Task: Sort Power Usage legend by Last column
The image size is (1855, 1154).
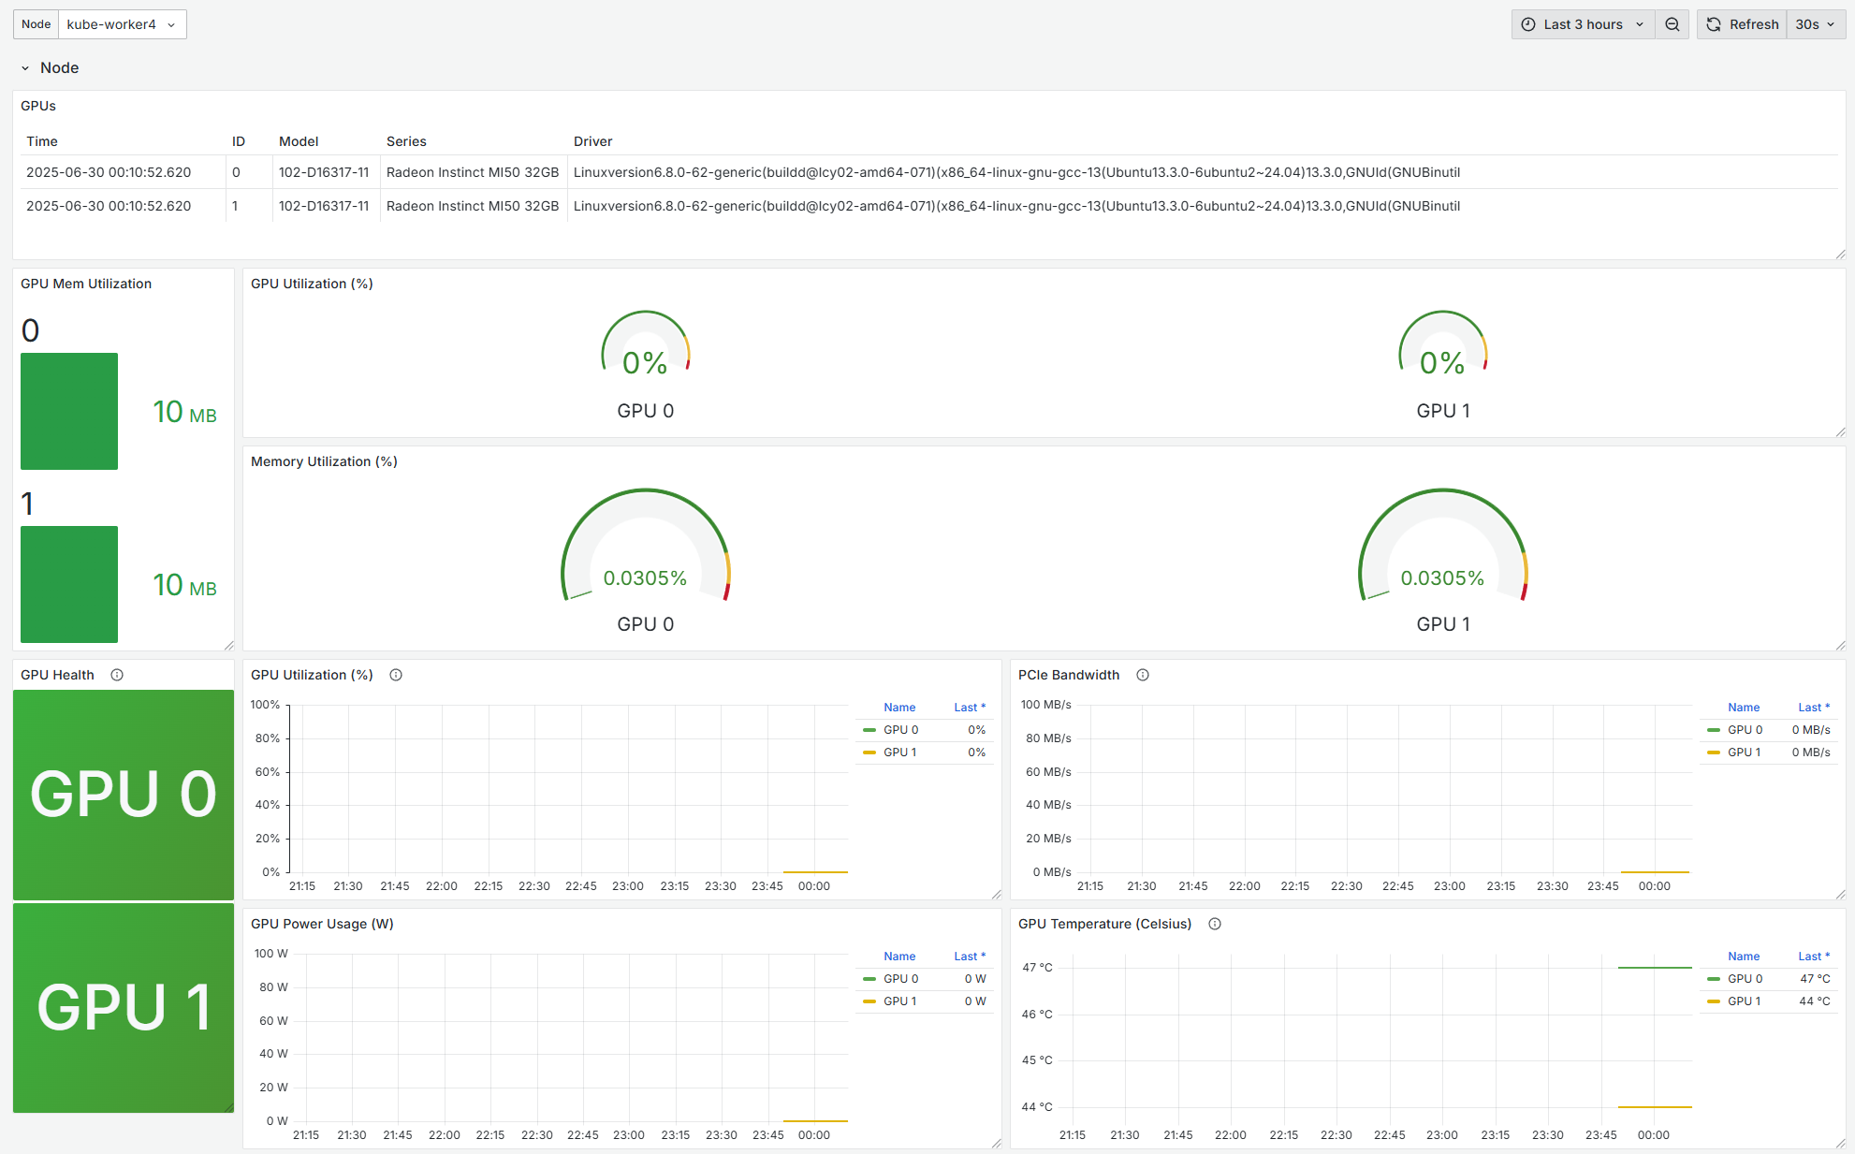Action: click(969, 957)
